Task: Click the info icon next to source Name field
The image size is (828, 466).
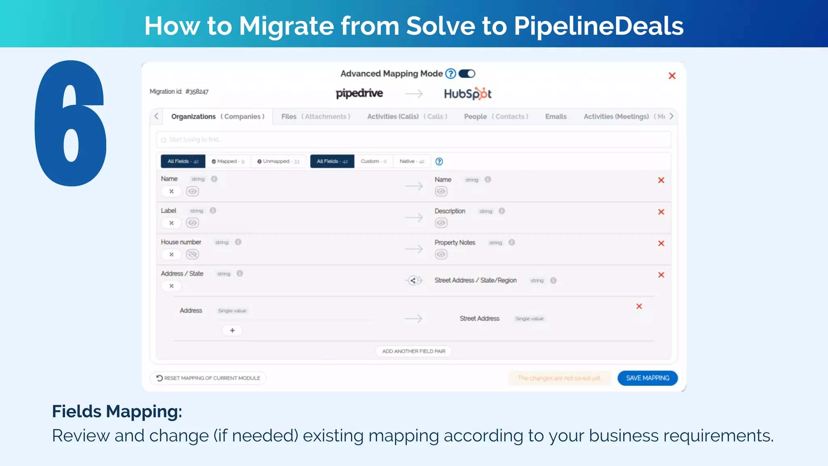Action: [x=214, y=179]
